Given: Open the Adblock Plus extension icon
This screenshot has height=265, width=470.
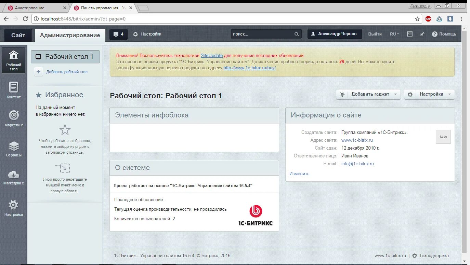Looking at the screenshot, I should pos(428,19).
